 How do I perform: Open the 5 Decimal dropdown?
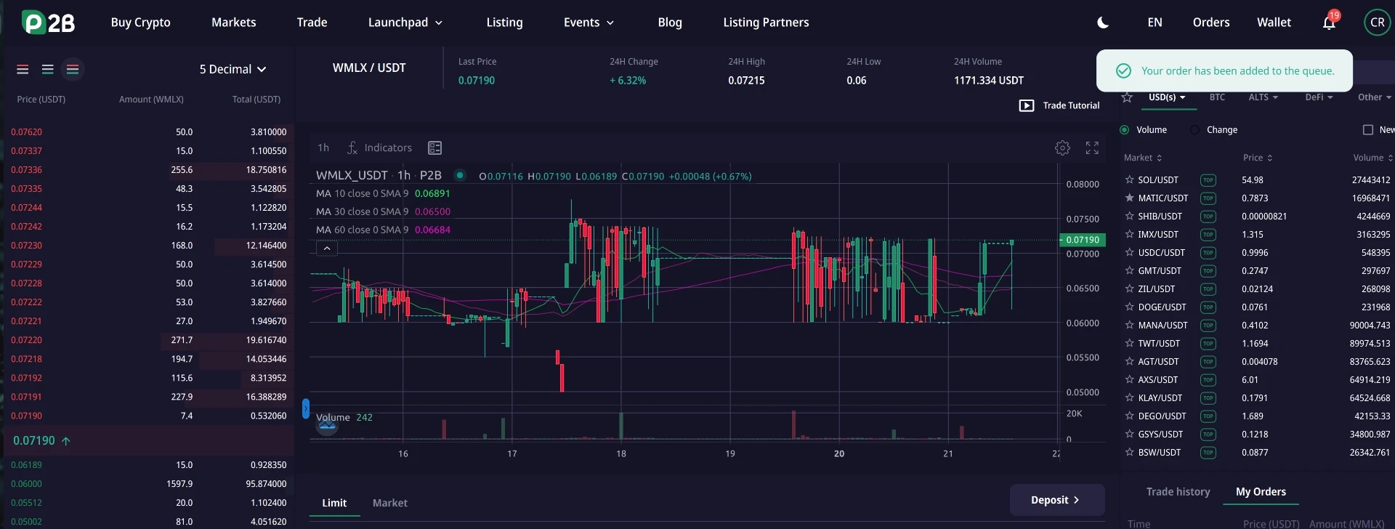pyautogui.click(x=232, y=69)
